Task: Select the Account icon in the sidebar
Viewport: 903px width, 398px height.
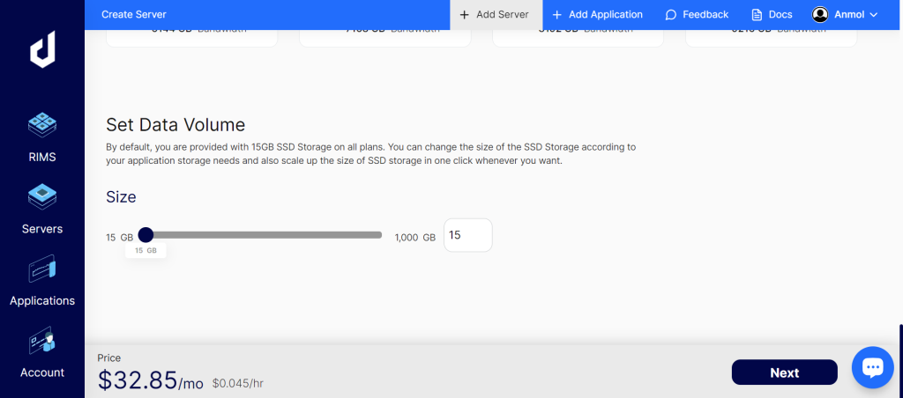Action: coord(42,340)
